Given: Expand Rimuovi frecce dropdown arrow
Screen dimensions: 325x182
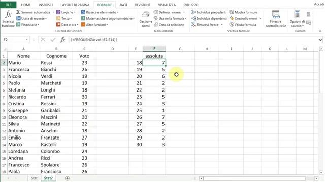Looking at the screenshot, I should 222,25.
